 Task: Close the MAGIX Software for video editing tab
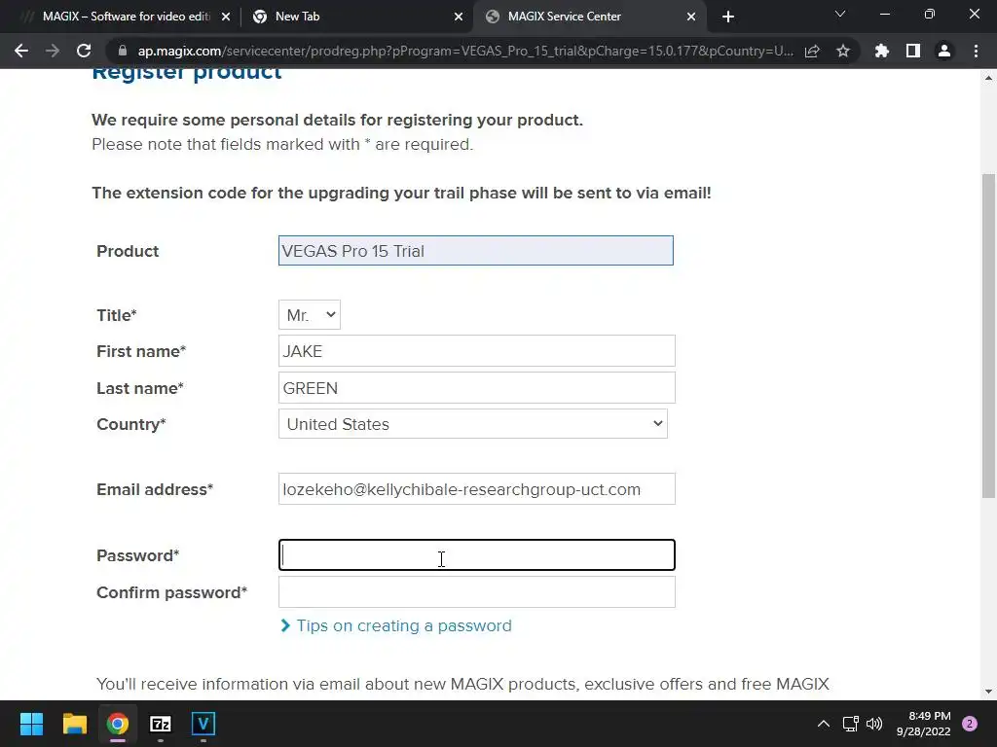tap(226, 17)
